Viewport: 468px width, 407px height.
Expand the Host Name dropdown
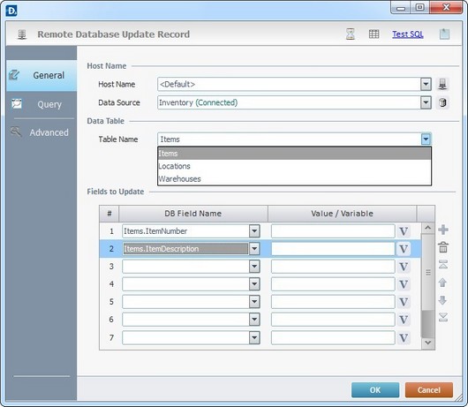pyautogui.click(x=426, y=84)
